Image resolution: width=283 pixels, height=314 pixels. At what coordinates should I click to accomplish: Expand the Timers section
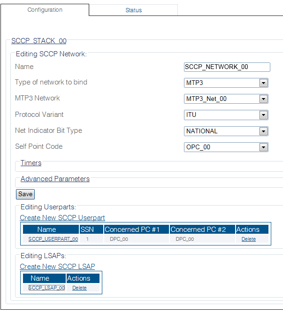coord(31,163)
